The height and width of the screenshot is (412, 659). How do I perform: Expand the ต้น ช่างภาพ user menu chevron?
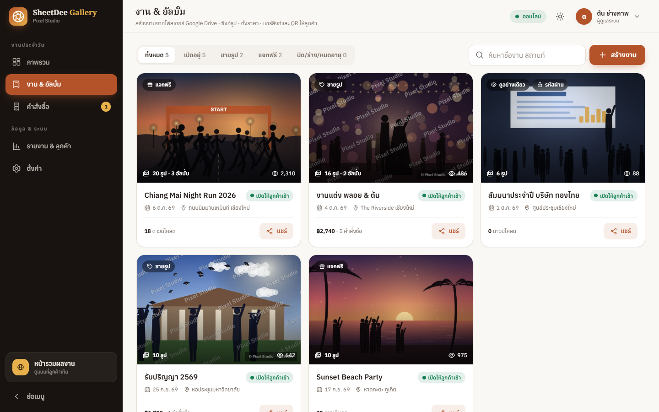637,16
